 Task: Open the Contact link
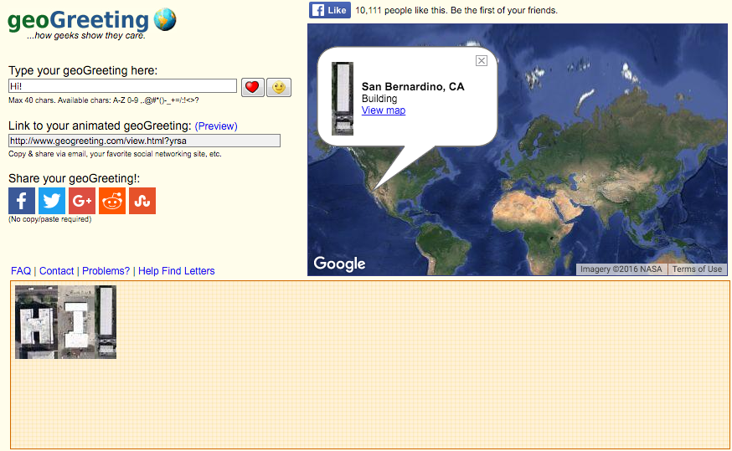coord(56,271)
